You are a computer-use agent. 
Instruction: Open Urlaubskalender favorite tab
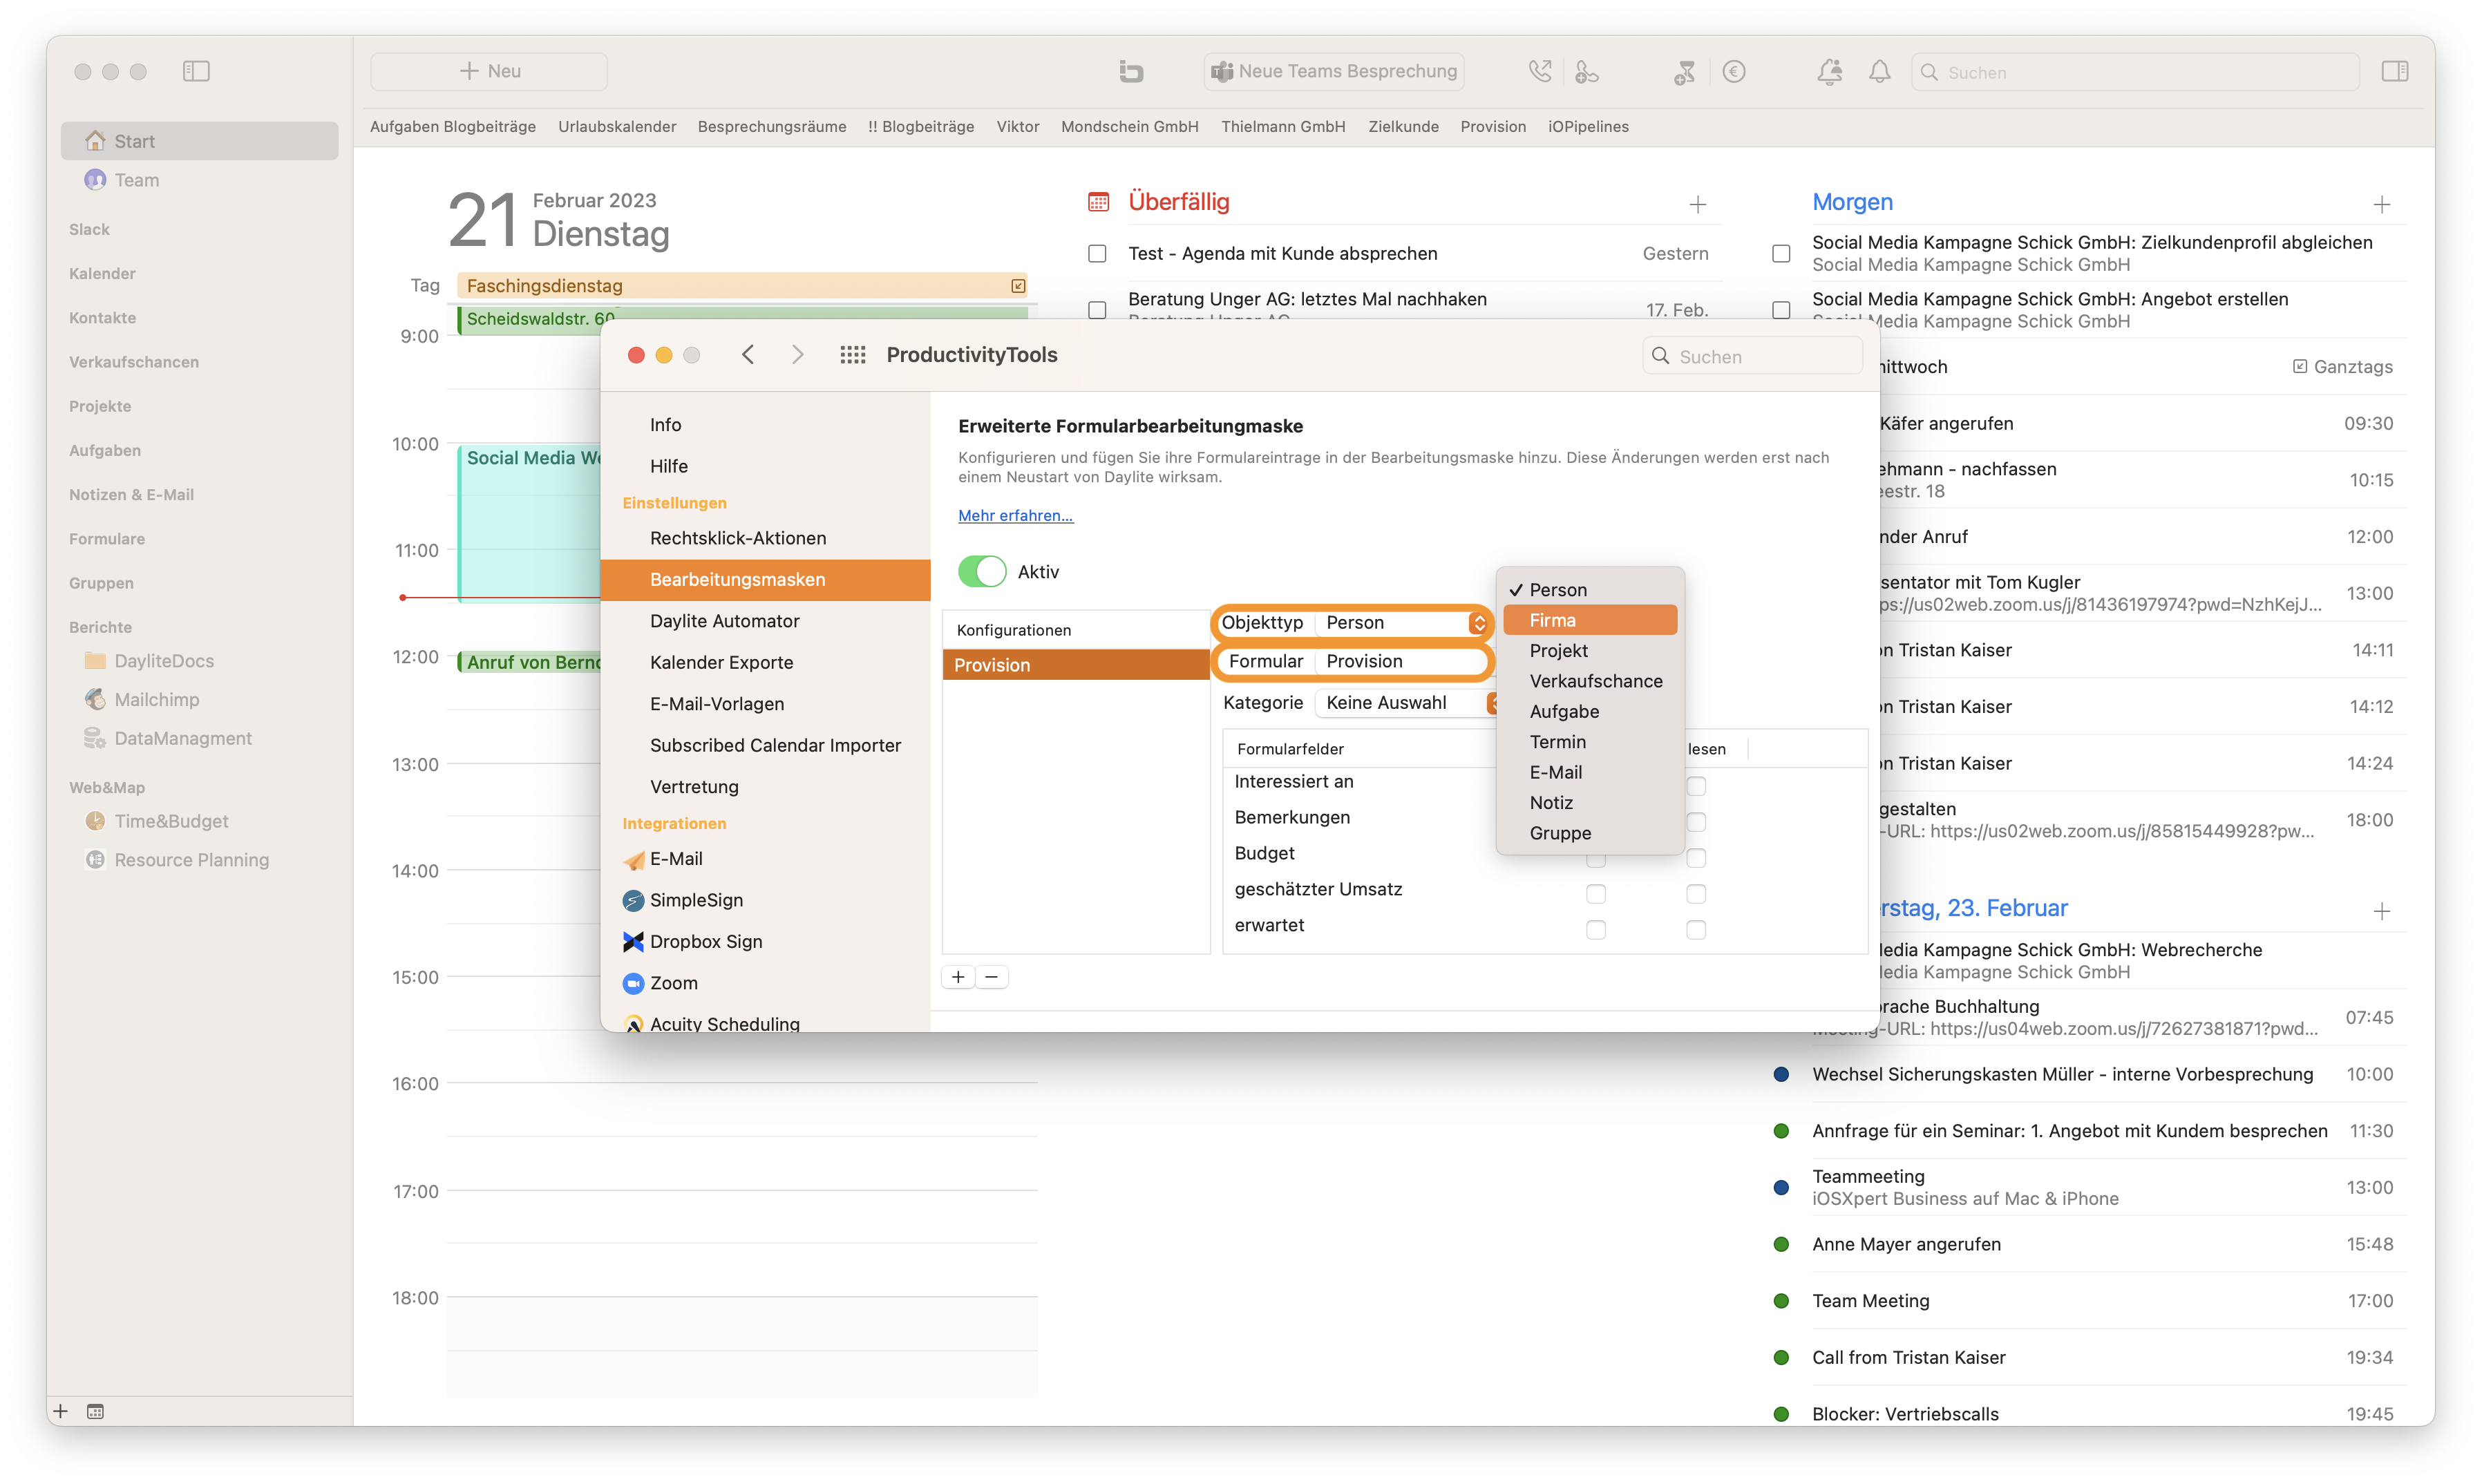(617, 126)
